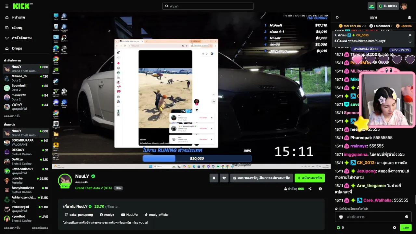Collapse the chat panel with the arrow icon
The width and height of the screenshot is (416, 234).
pyautogui.click(x=337, y=17)
